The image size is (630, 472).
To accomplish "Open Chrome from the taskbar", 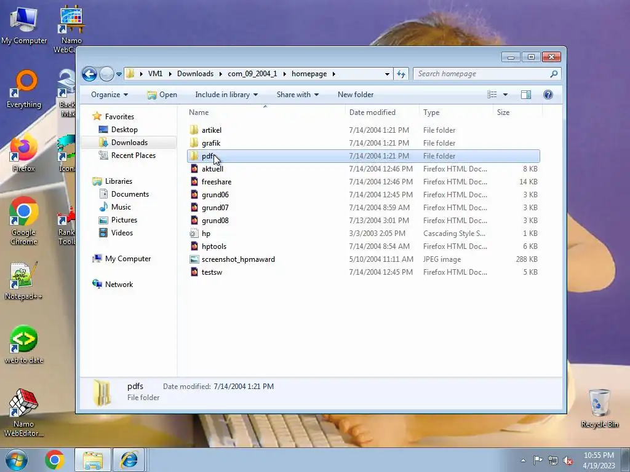I will pos(55,460).
